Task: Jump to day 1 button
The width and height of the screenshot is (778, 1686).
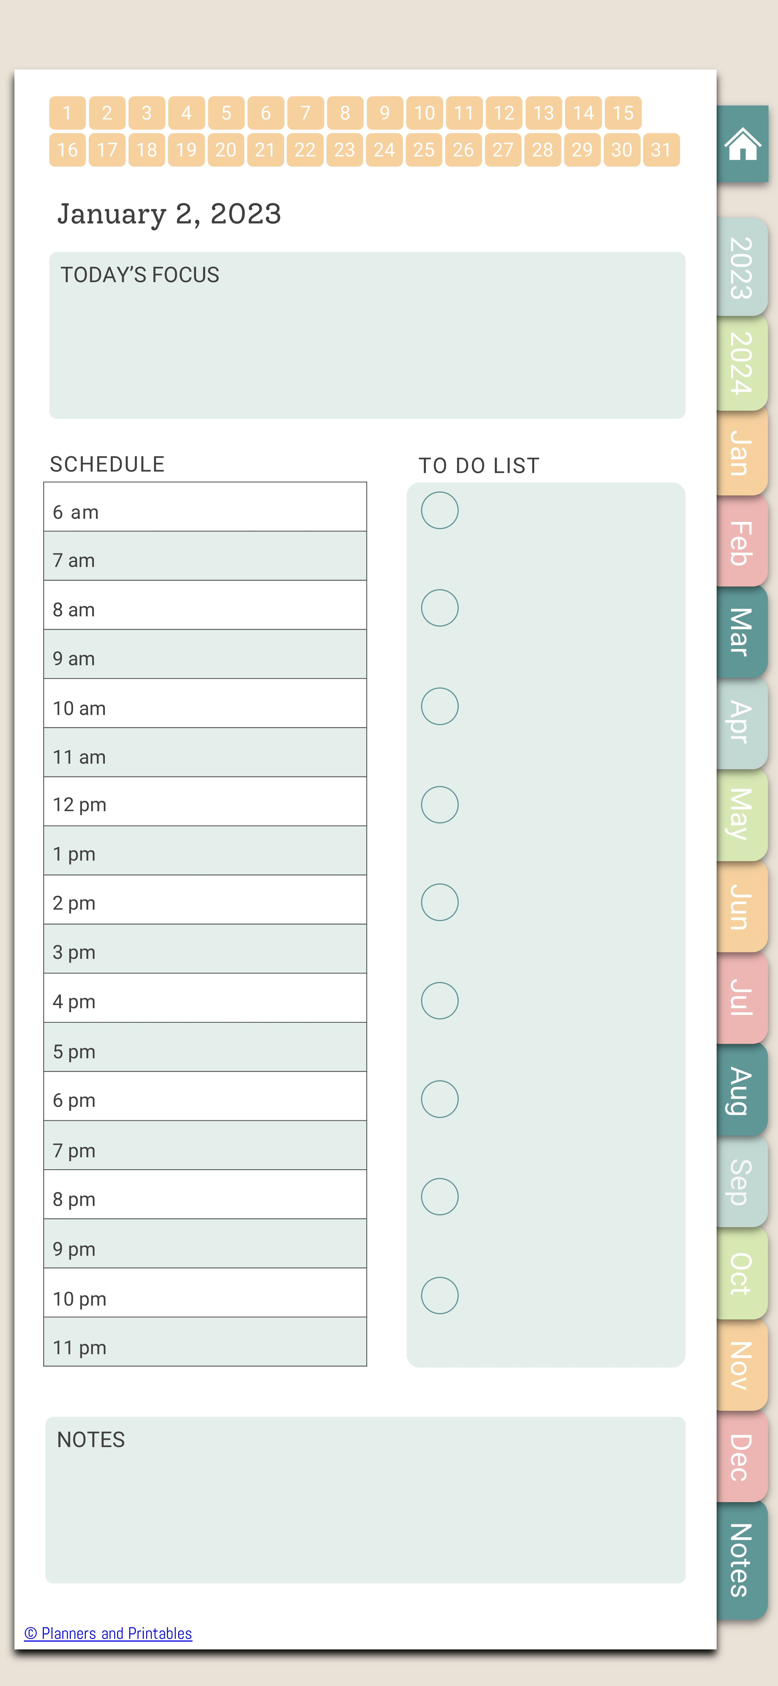Action: tap(67, 113)
